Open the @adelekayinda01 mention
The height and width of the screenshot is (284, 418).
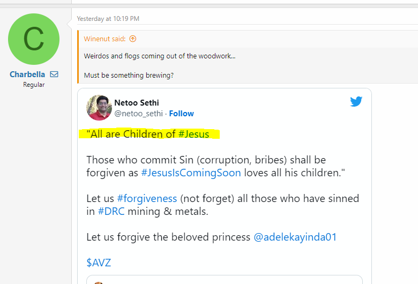click(295, 237)
